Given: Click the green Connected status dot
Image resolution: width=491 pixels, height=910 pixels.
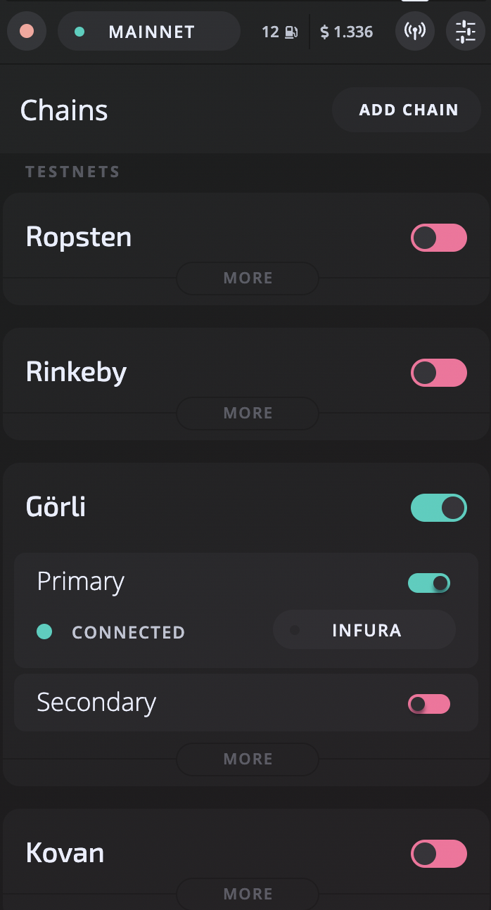Looking at the screenshot, I should pos(44,632).
